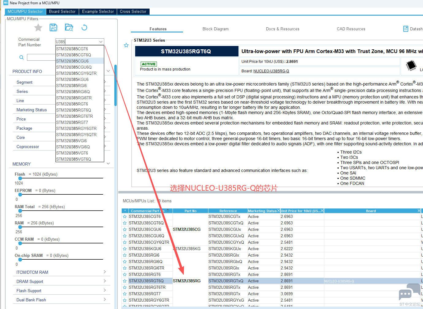Screen dimensions: 423x309
Task: Click the reset filters circular arrow icon
Action: [x=84, y=28]
